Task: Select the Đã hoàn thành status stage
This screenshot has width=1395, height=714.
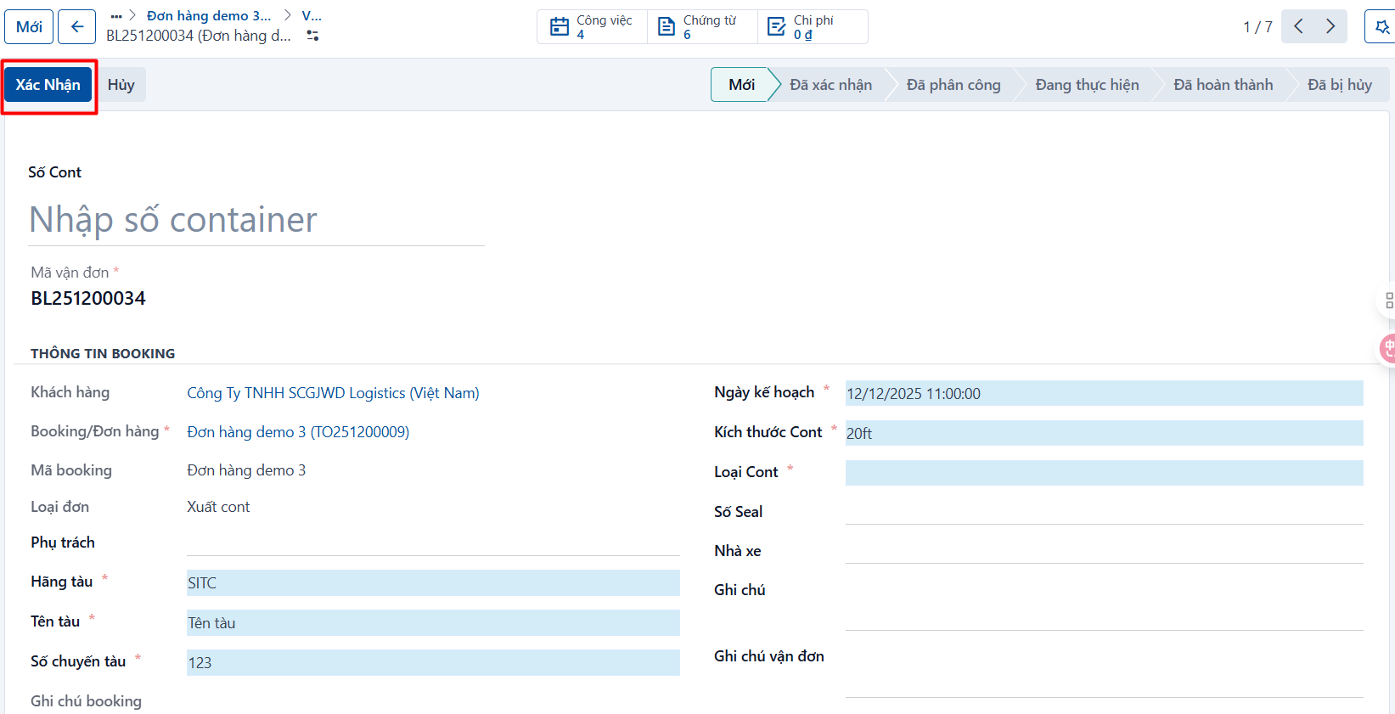Action: (x=1223, y=85)
